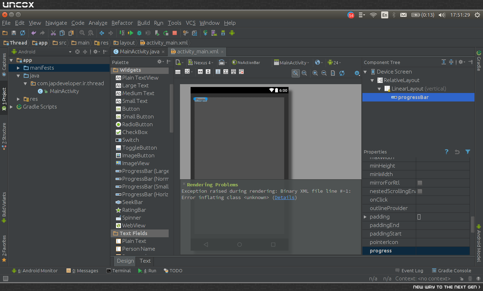Click the Cut scissors icon
The width and height of the screenshot is (483, 291).
pyautogui.click(x=53, y=33)
